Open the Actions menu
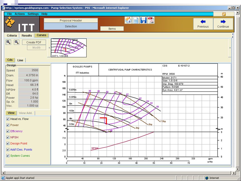 [20, 14]
